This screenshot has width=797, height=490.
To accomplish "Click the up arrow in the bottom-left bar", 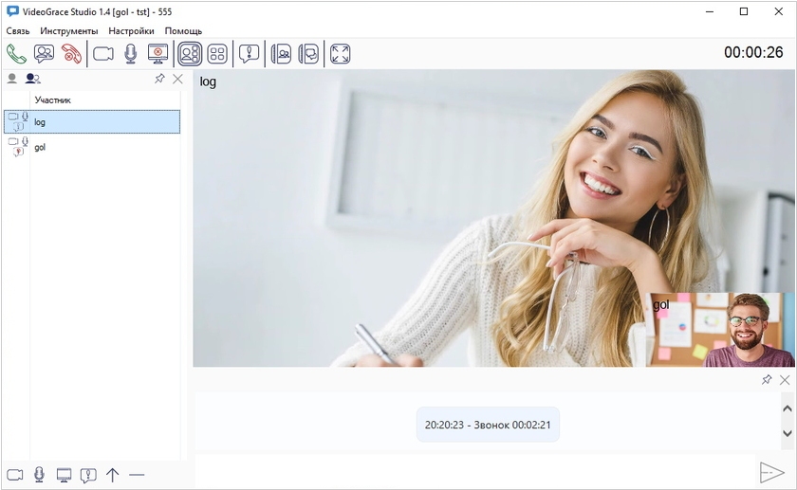I will tap(112, 475).
